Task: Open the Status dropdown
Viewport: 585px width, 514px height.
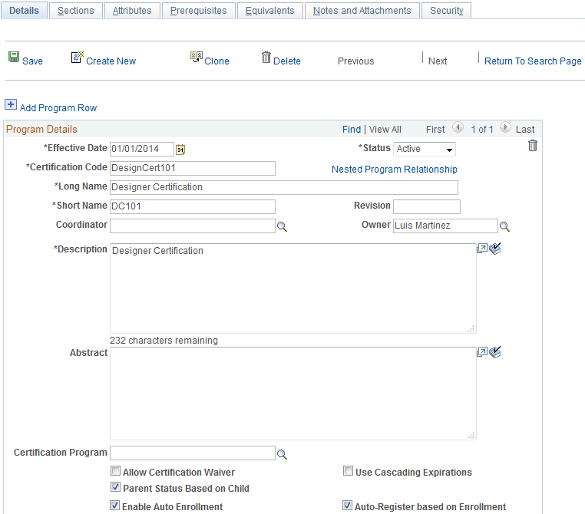Action: [425, 149]
